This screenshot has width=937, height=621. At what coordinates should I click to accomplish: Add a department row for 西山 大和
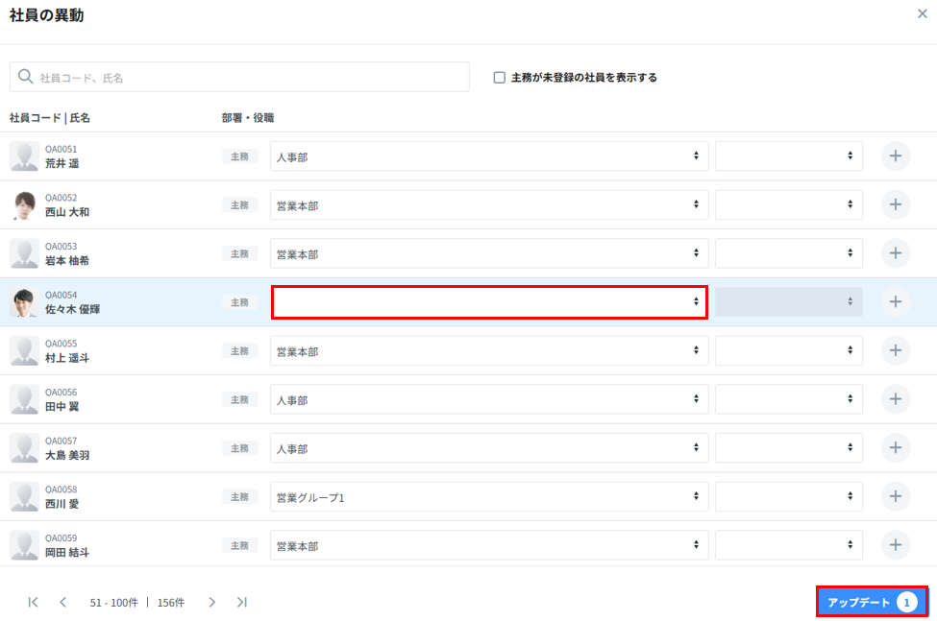(x=895, y=204)
